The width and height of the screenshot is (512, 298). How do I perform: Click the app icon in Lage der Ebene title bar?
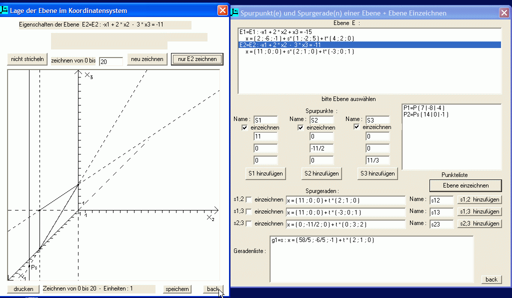coord(5,10)
